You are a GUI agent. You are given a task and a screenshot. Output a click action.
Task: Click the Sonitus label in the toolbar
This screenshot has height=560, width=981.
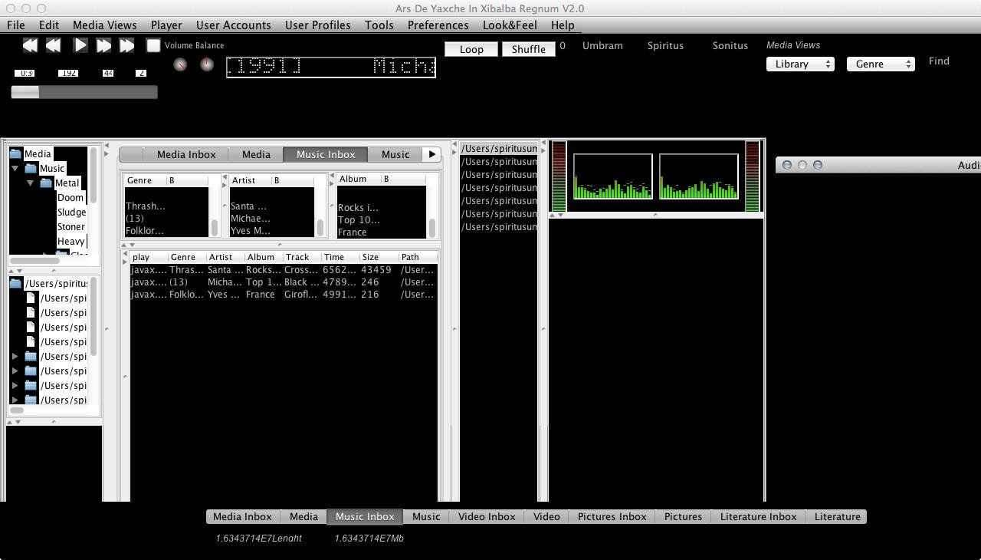730,45
